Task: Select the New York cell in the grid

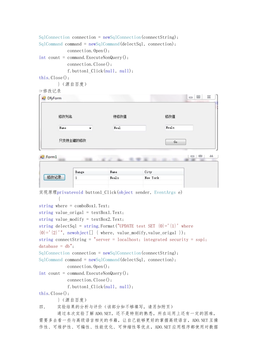Action: (x=163, y=178)
